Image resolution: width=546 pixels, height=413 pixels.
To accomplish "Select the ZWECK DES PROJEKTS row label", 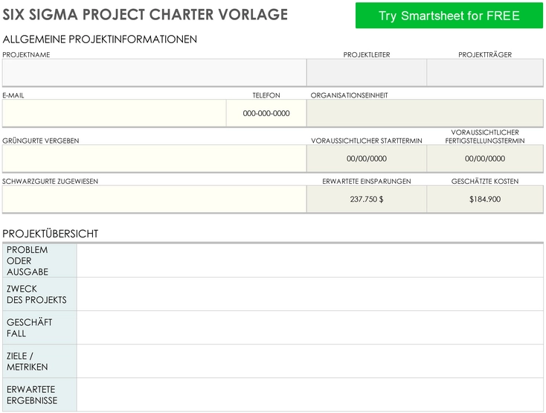I will click(x=39, y=294).
